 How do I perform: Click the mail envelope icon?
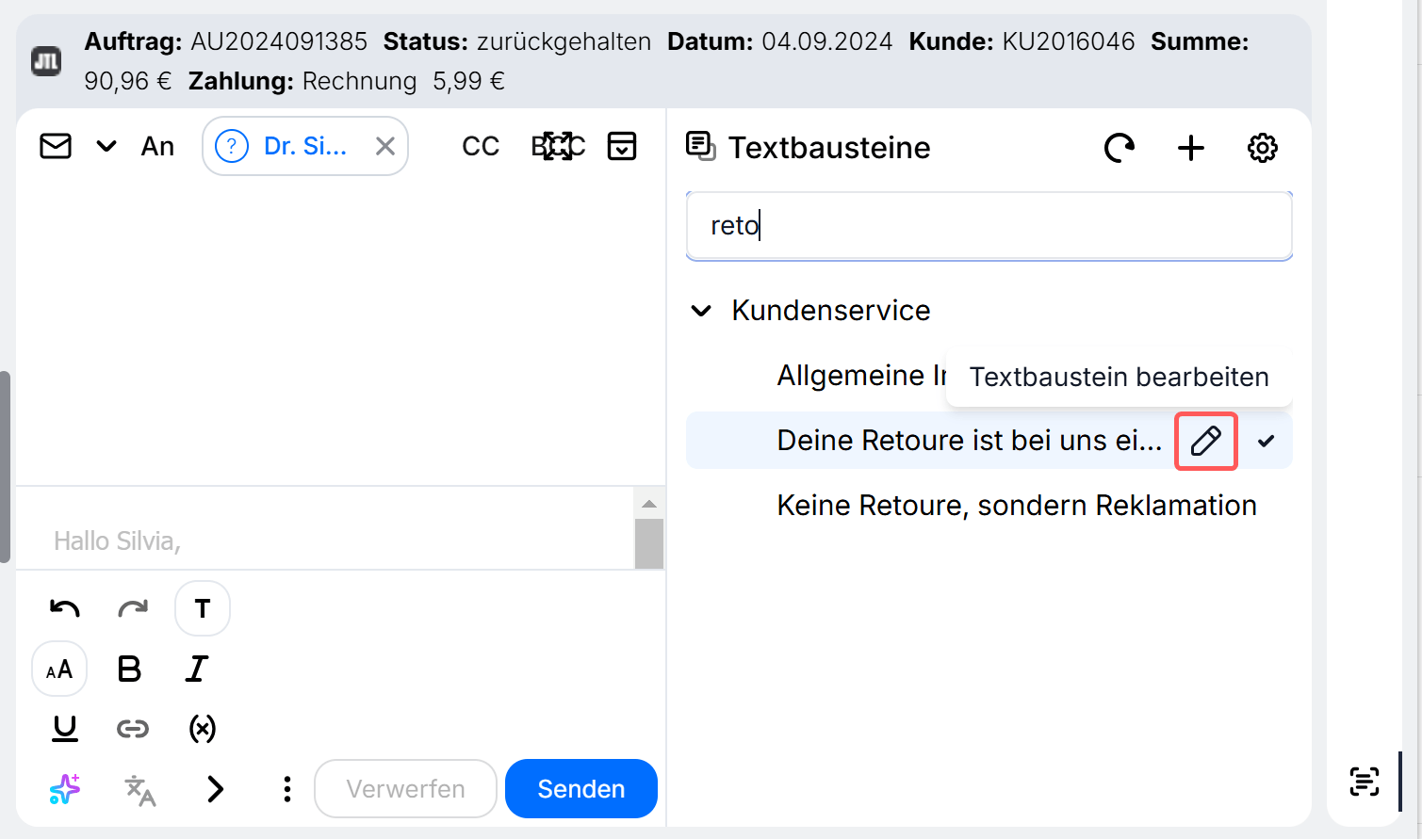56,147
